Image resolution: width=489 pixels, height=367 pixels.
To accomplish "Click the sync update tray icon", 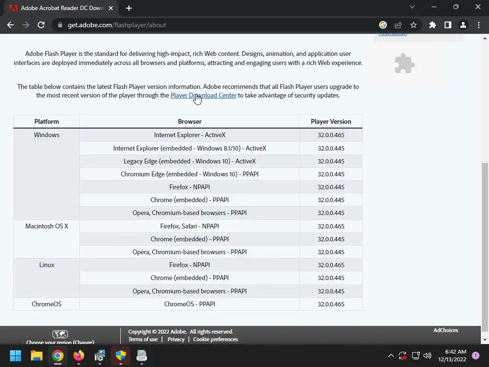I will [x=403, y=356].
